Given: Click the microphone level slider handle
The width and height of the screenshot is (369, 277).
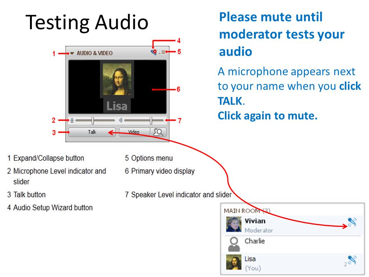Looking at the screenshot, I should point(93,120).
